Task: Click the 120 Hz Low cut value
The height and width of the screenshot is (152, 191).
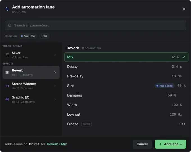Action: point(176,114)
